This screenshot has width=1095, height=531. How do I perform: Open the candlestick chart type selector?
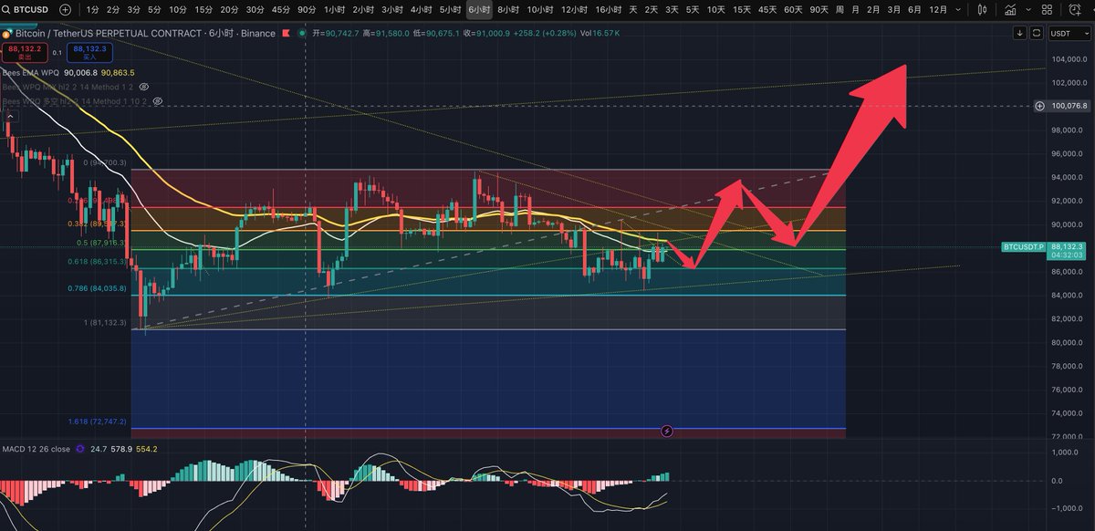981,10
